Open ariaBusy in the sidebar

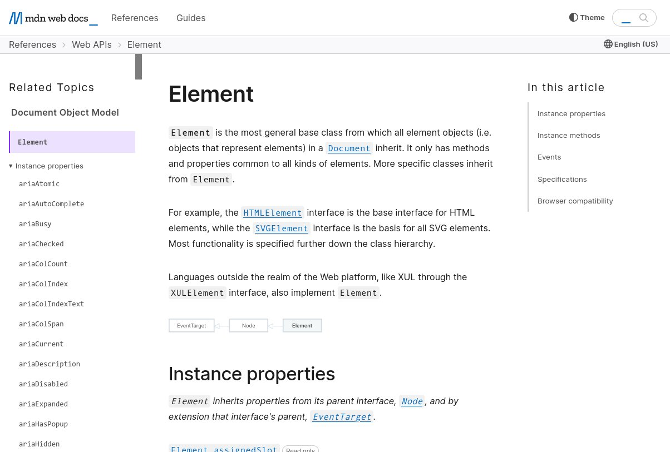[35, 224]
